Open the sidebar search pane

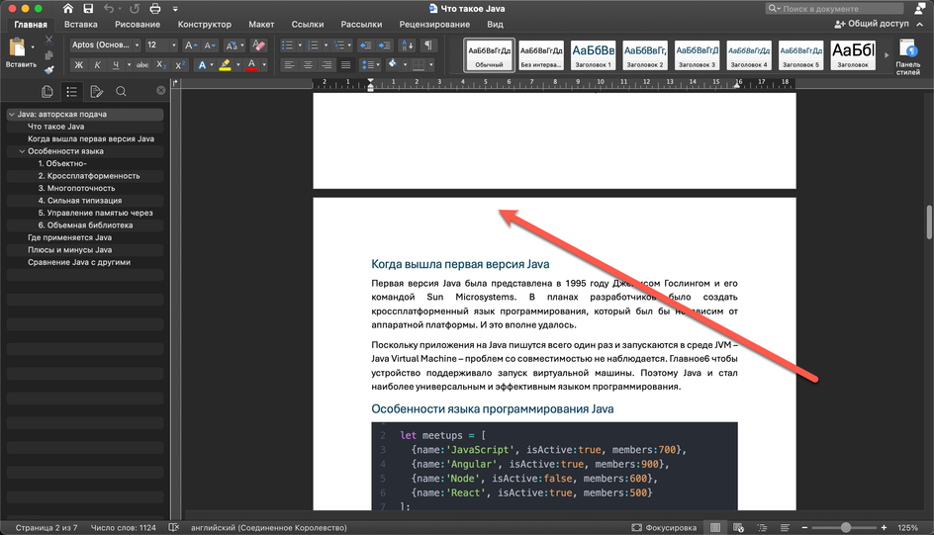coord(121,91)
